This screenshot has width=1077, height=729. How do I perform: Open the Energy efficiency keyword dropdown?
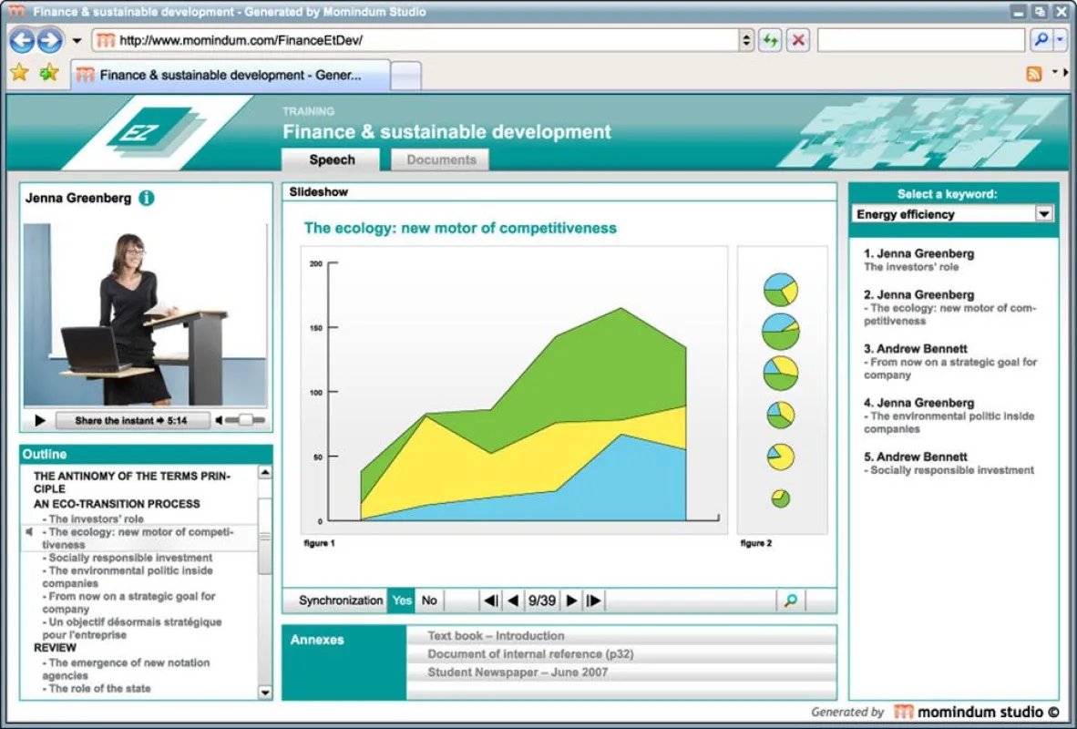pos(1044,213)
